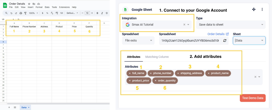Open the Data sheet tab dropdown

(29, 108)
